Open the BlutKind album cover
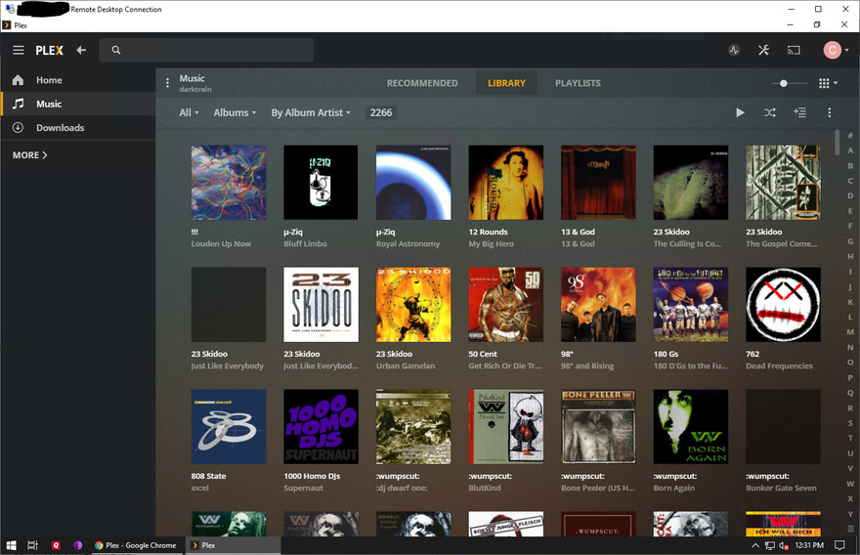 pos(505,427)
